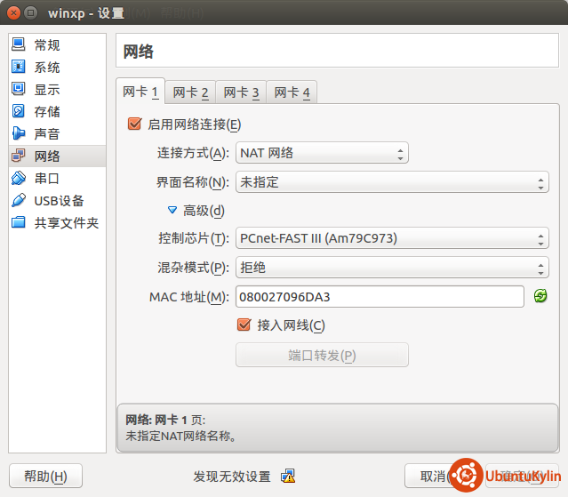This screenshot has height=497, width=568.
Task: Select the 存储 (Storage) disk icon
Action: pyautogui.click(x=19, y=112)
